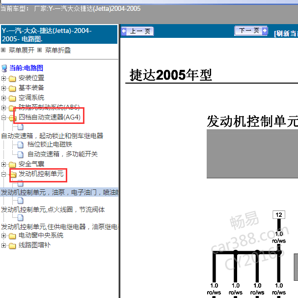Click the icon beside 菜单折叠

40,50
